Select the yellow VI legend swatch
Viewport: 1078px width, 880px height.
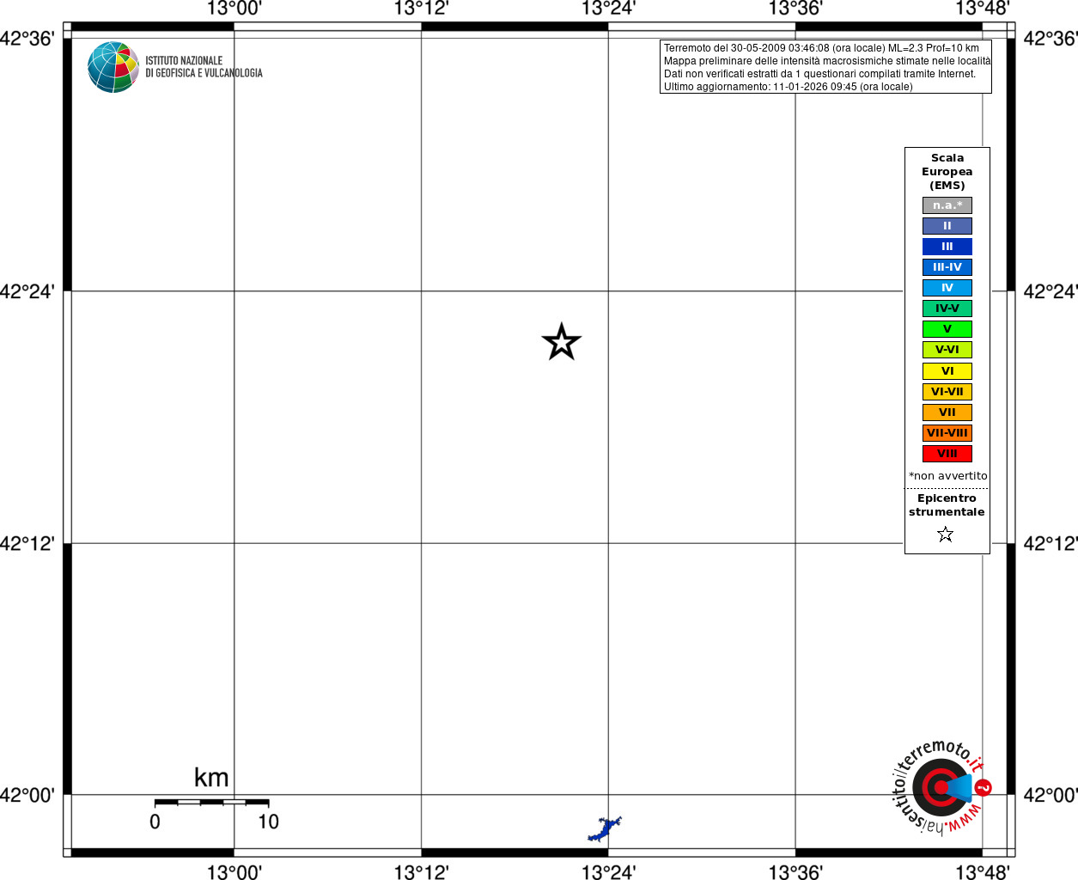click(947, 371)
